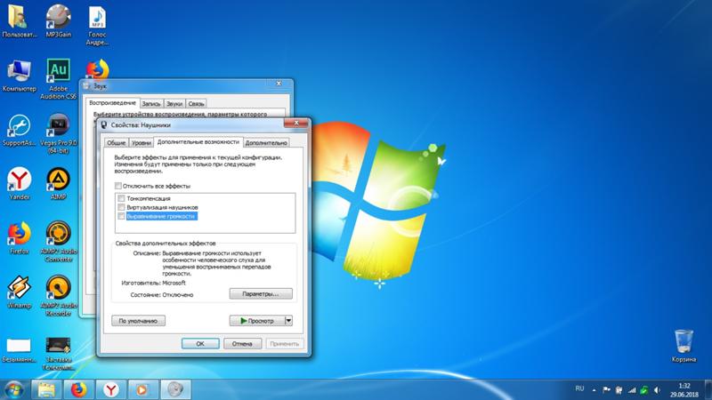
Task: Open the Корзина recycle bin
Action: click(x=684, y=346)
